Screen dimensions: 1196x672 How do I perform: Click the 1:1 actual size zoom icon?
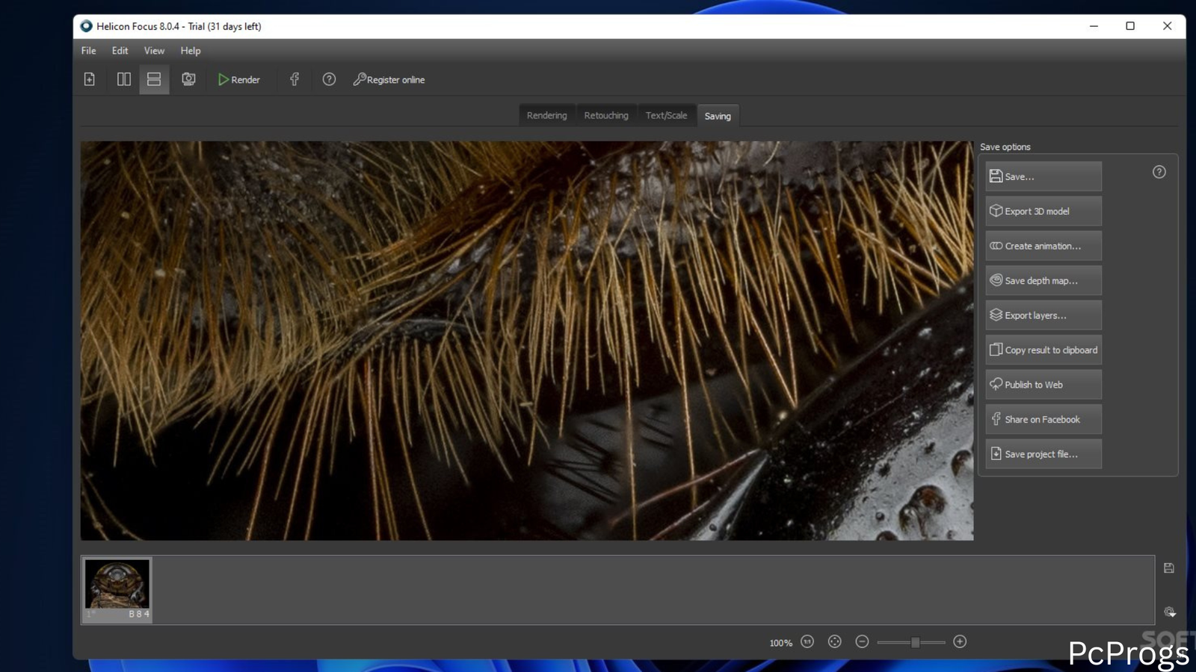click(x=807, y=642)
